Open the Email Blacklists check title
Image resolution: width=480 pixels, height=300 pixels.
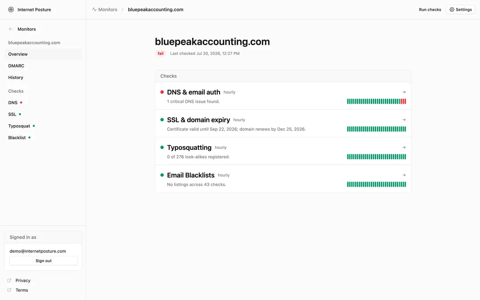pyautogui.click(x=191, y=175)
